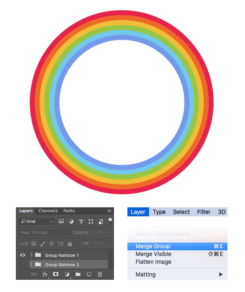
Task: Select the Group Rainbow 2 layer name
Action: pos(62,265)
